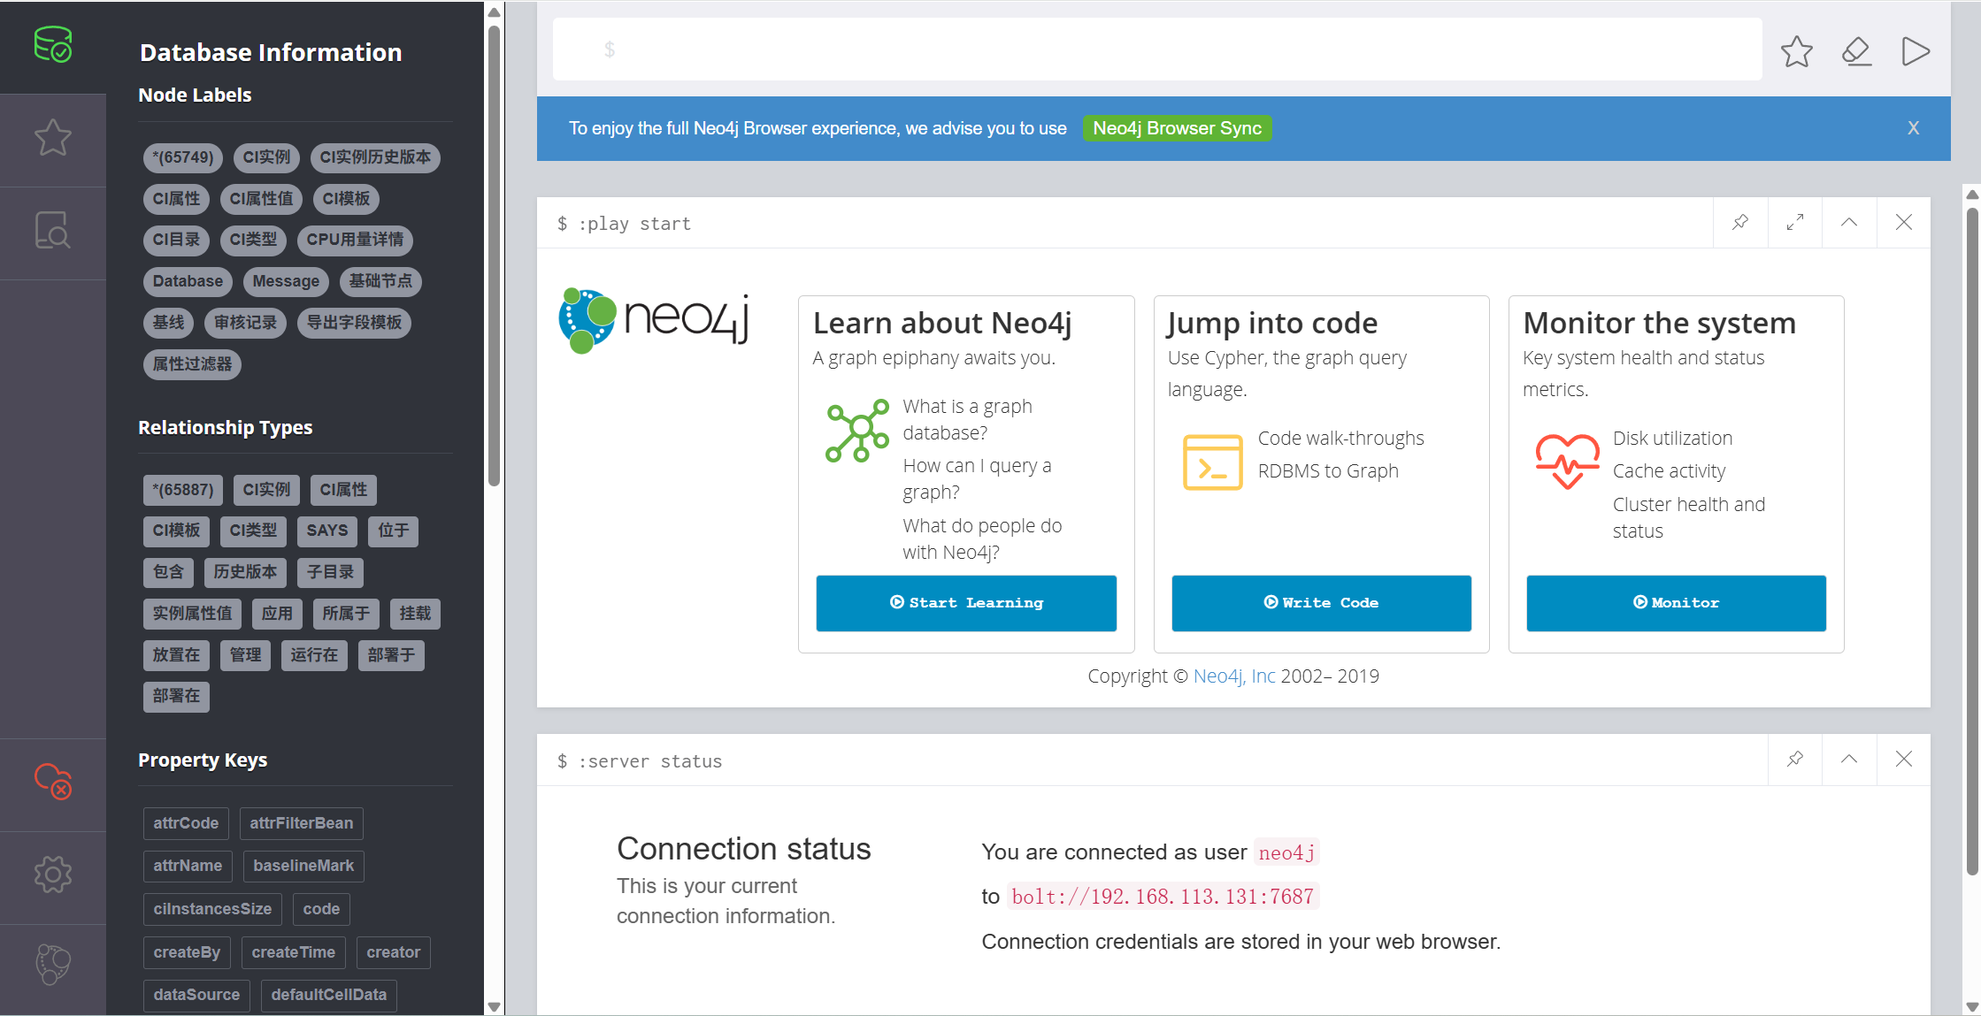Select the 实例属性值 relationship type

192,614
